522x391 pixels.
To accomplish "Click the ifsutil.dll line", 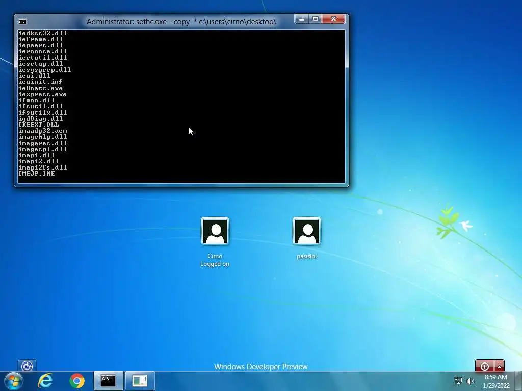I will (41, 106).
